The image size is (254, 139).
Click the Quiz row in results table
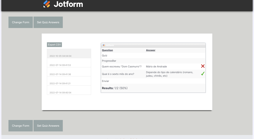153,55
